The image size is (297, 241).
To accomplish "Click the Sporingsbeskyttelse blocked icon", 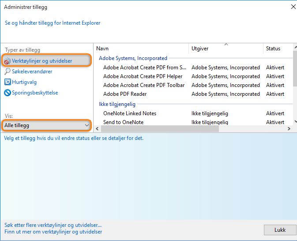I will [8, 93].
